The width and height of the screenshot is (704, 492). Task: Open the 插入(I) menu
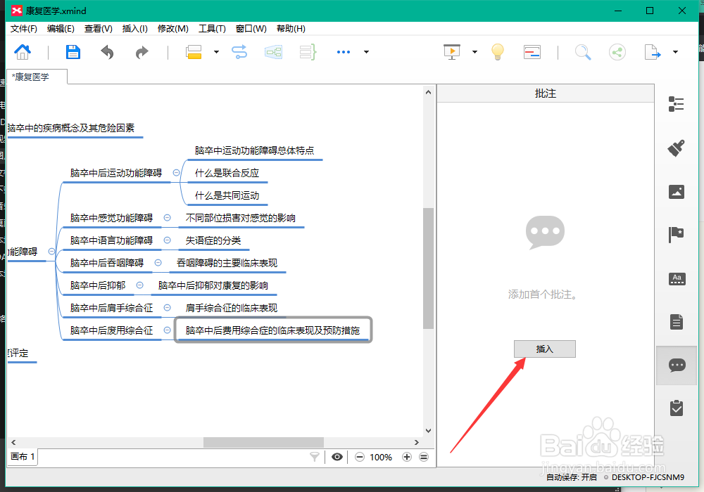134,29
